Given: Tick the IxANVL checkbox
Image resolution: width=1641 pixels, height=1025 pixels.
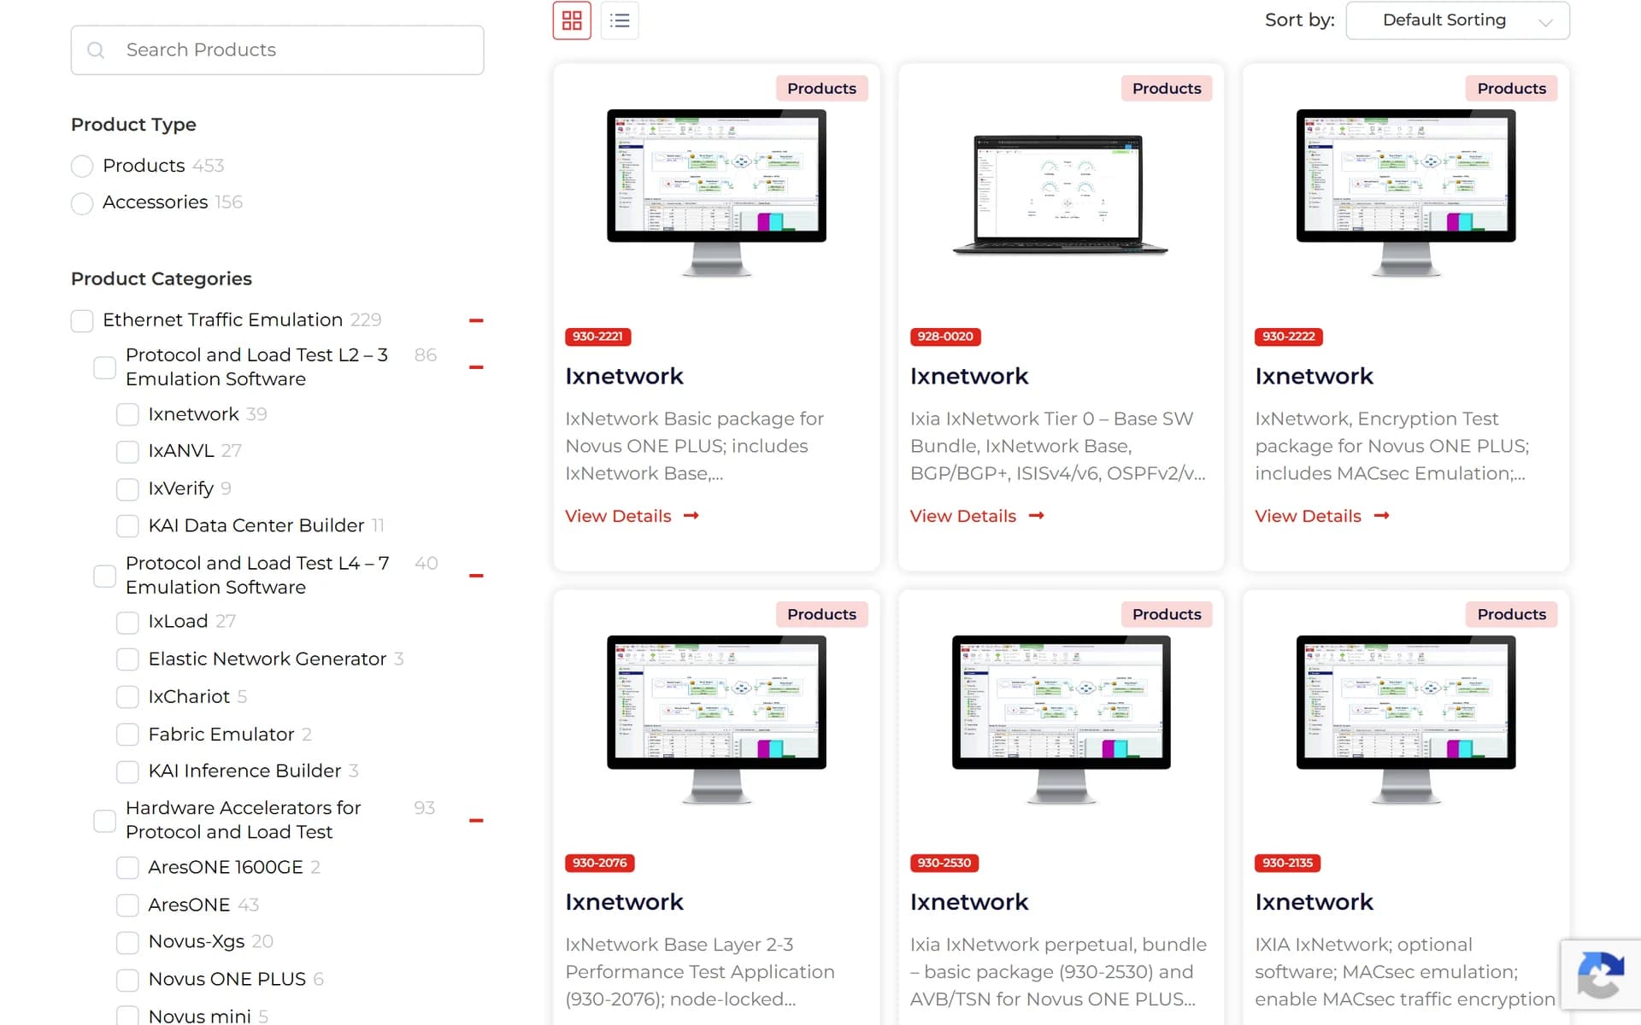Looking at the screenshot, I should click(x=127, y=451).
